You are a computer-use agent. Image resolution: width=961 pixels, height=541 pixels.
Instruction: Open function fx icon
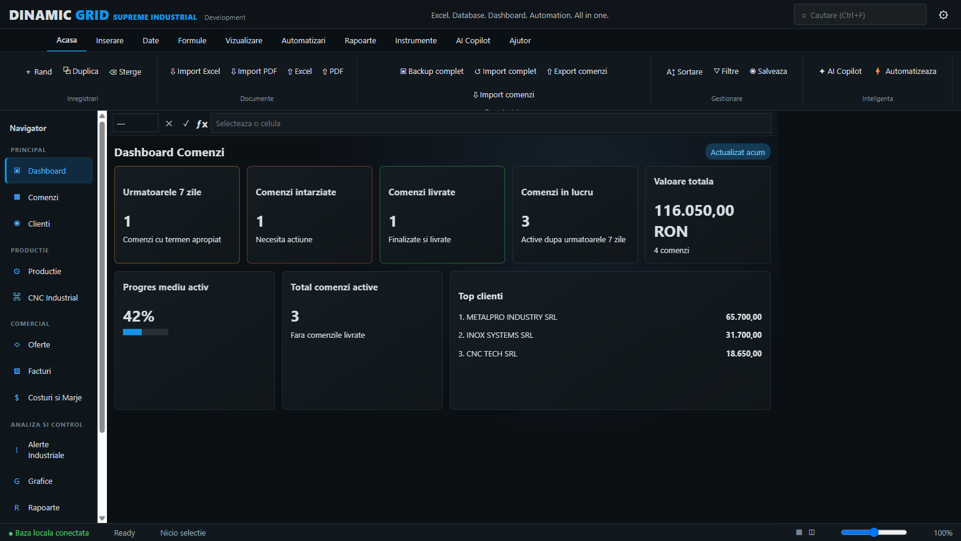(x=202, y=124)
